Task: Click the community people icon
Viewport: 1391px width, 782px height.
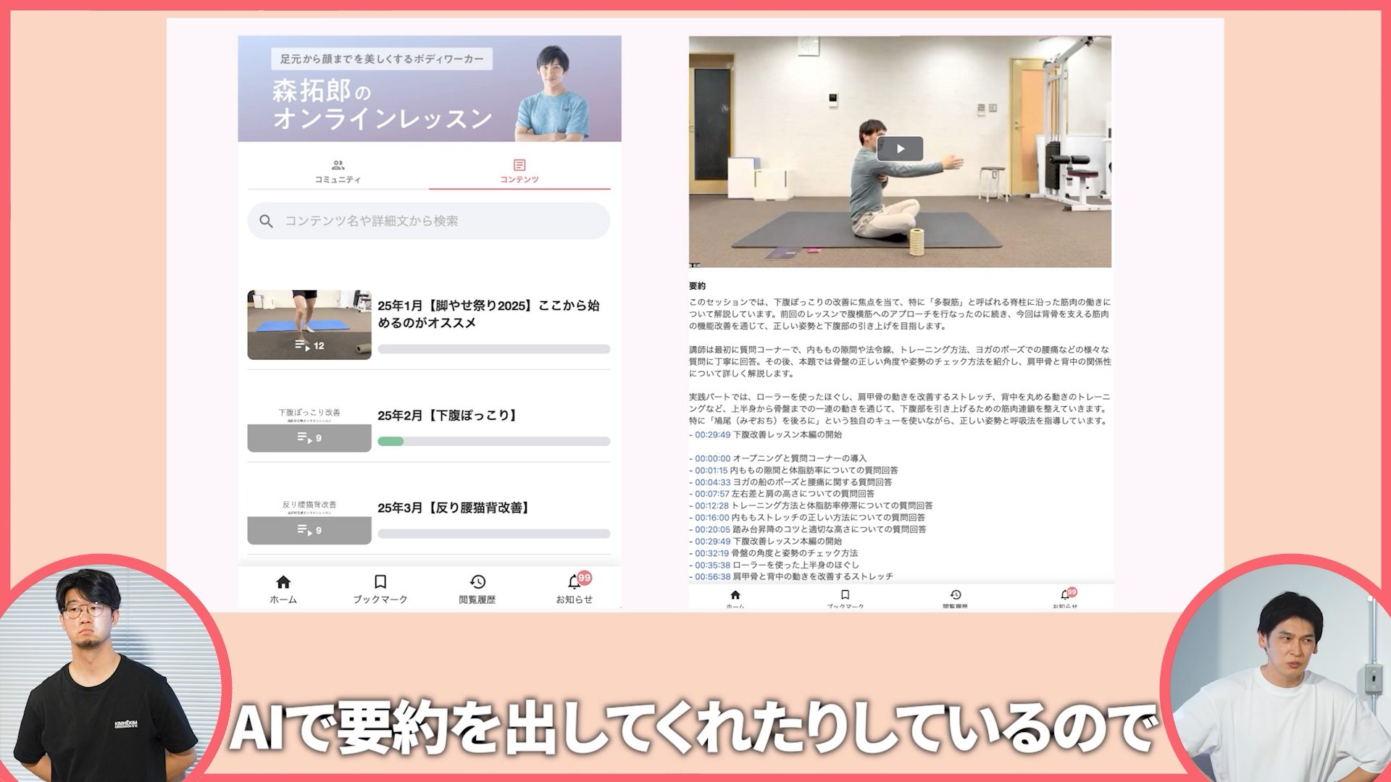Action: pyautogui.click(x=338, y=165)
